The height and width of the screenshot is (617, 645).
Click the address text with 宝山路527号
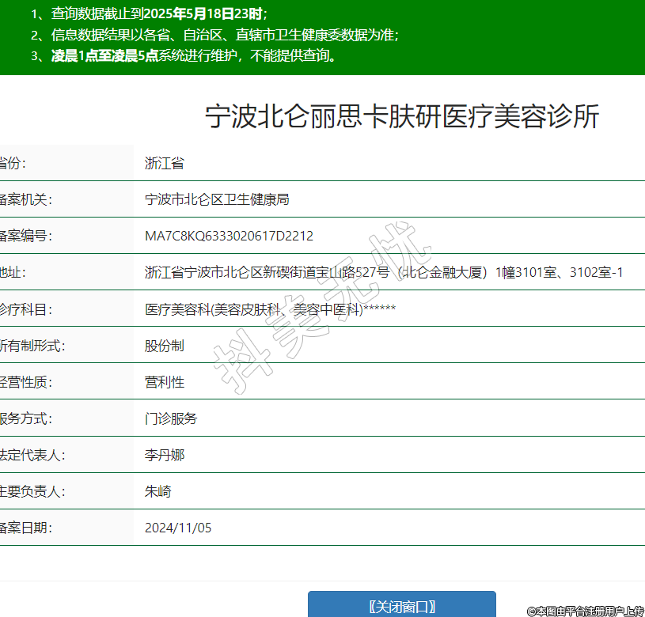pyautogui.click(x=384, y=272)
